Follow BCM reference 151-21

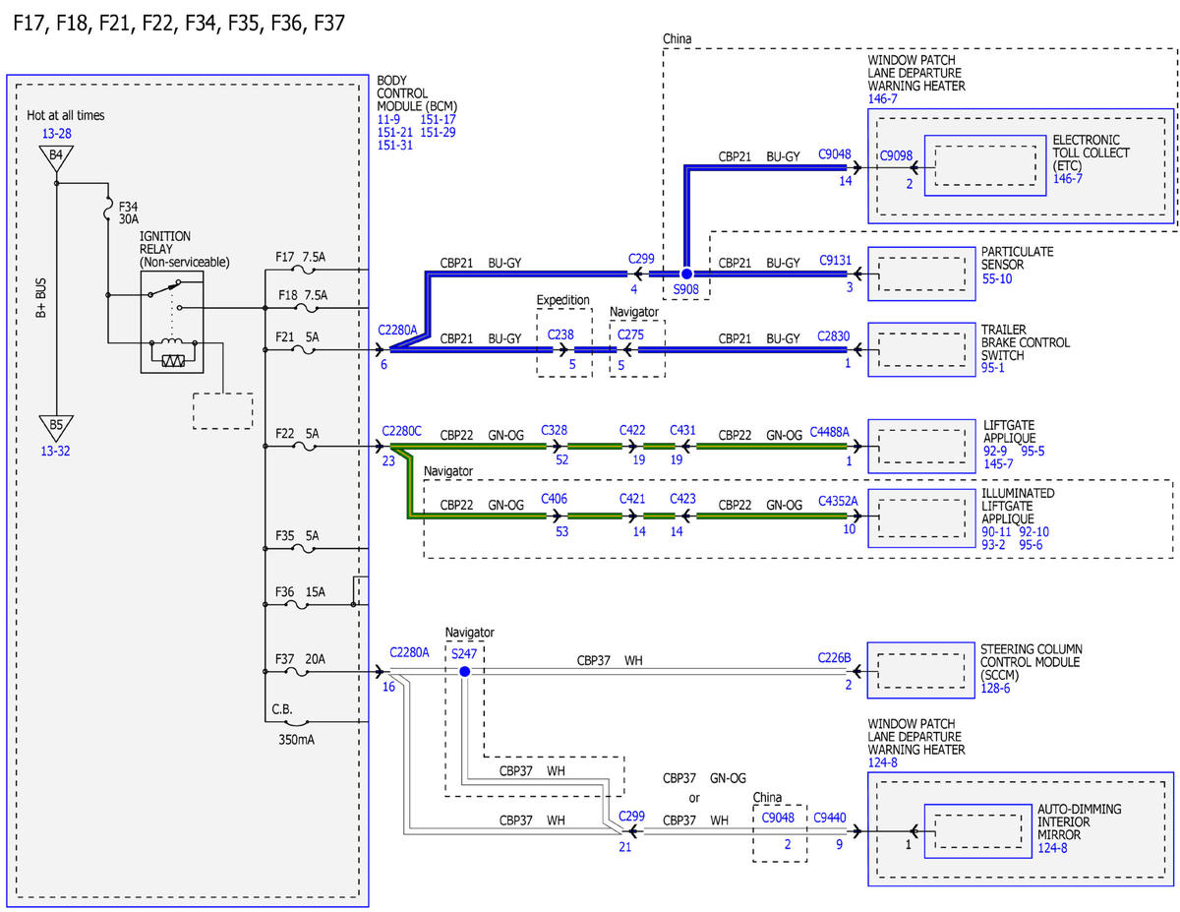coord(395,132)
